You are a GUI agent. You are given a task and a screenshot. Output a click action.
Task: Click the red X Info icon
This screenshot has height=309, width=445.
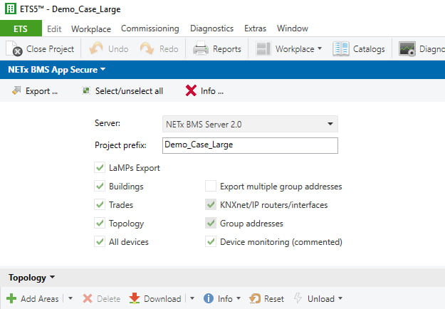[x=191, y=91]
